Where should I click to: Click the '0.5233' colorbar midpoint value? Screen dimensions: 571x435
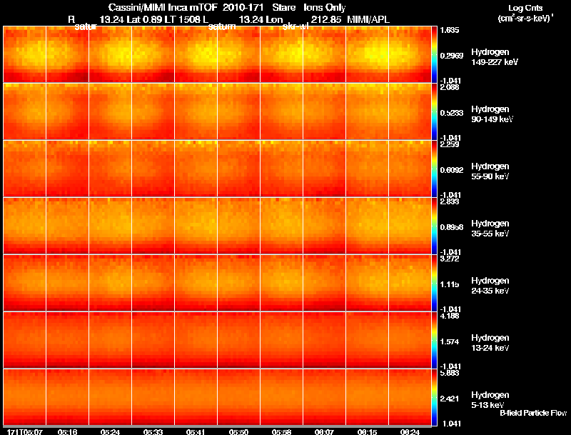pos(452,113)
